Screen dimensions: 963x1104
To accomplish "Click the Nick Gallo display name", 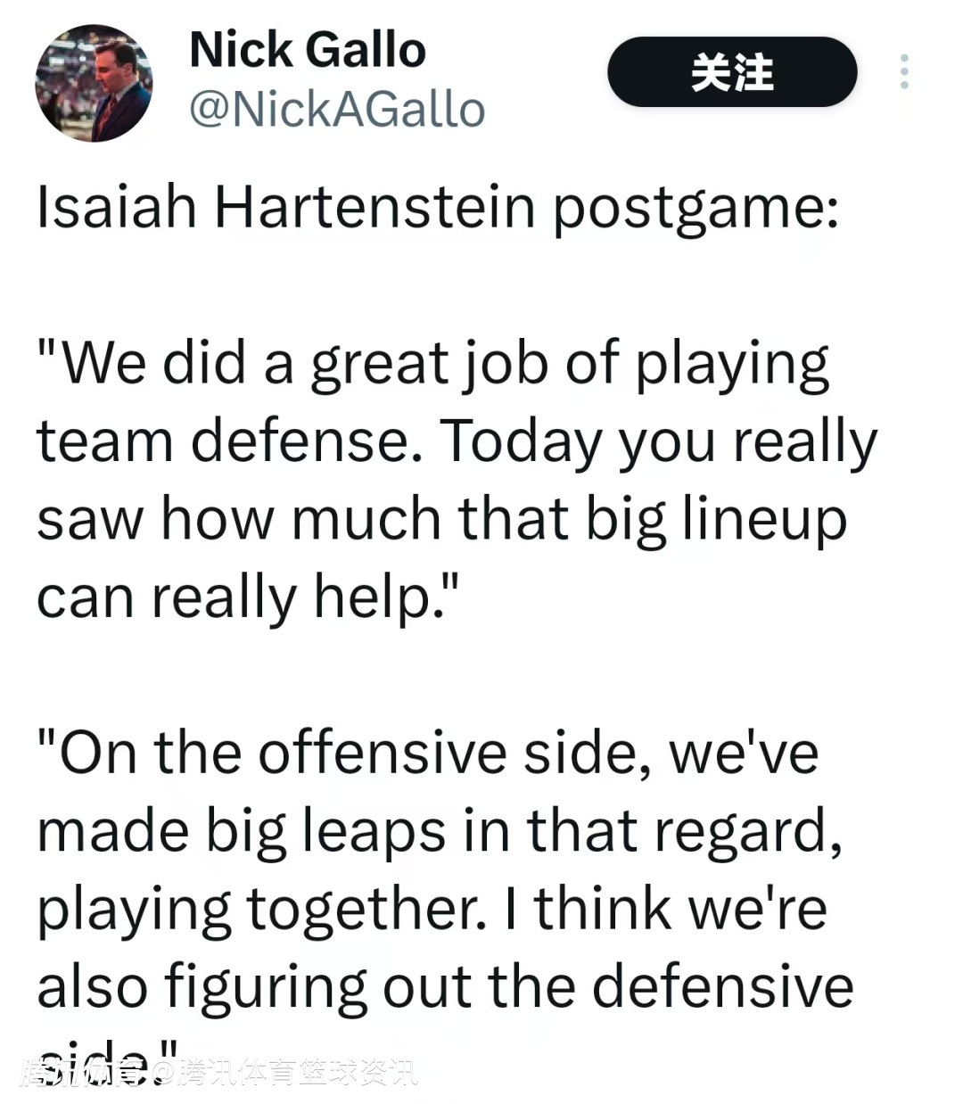I will pos(308,50).
